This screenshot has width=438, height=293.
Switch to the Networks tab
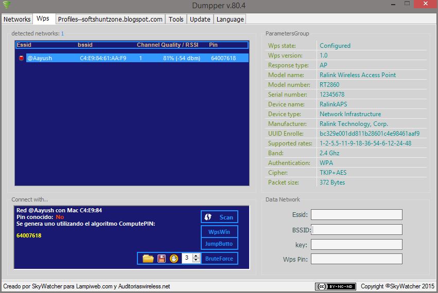17,19
